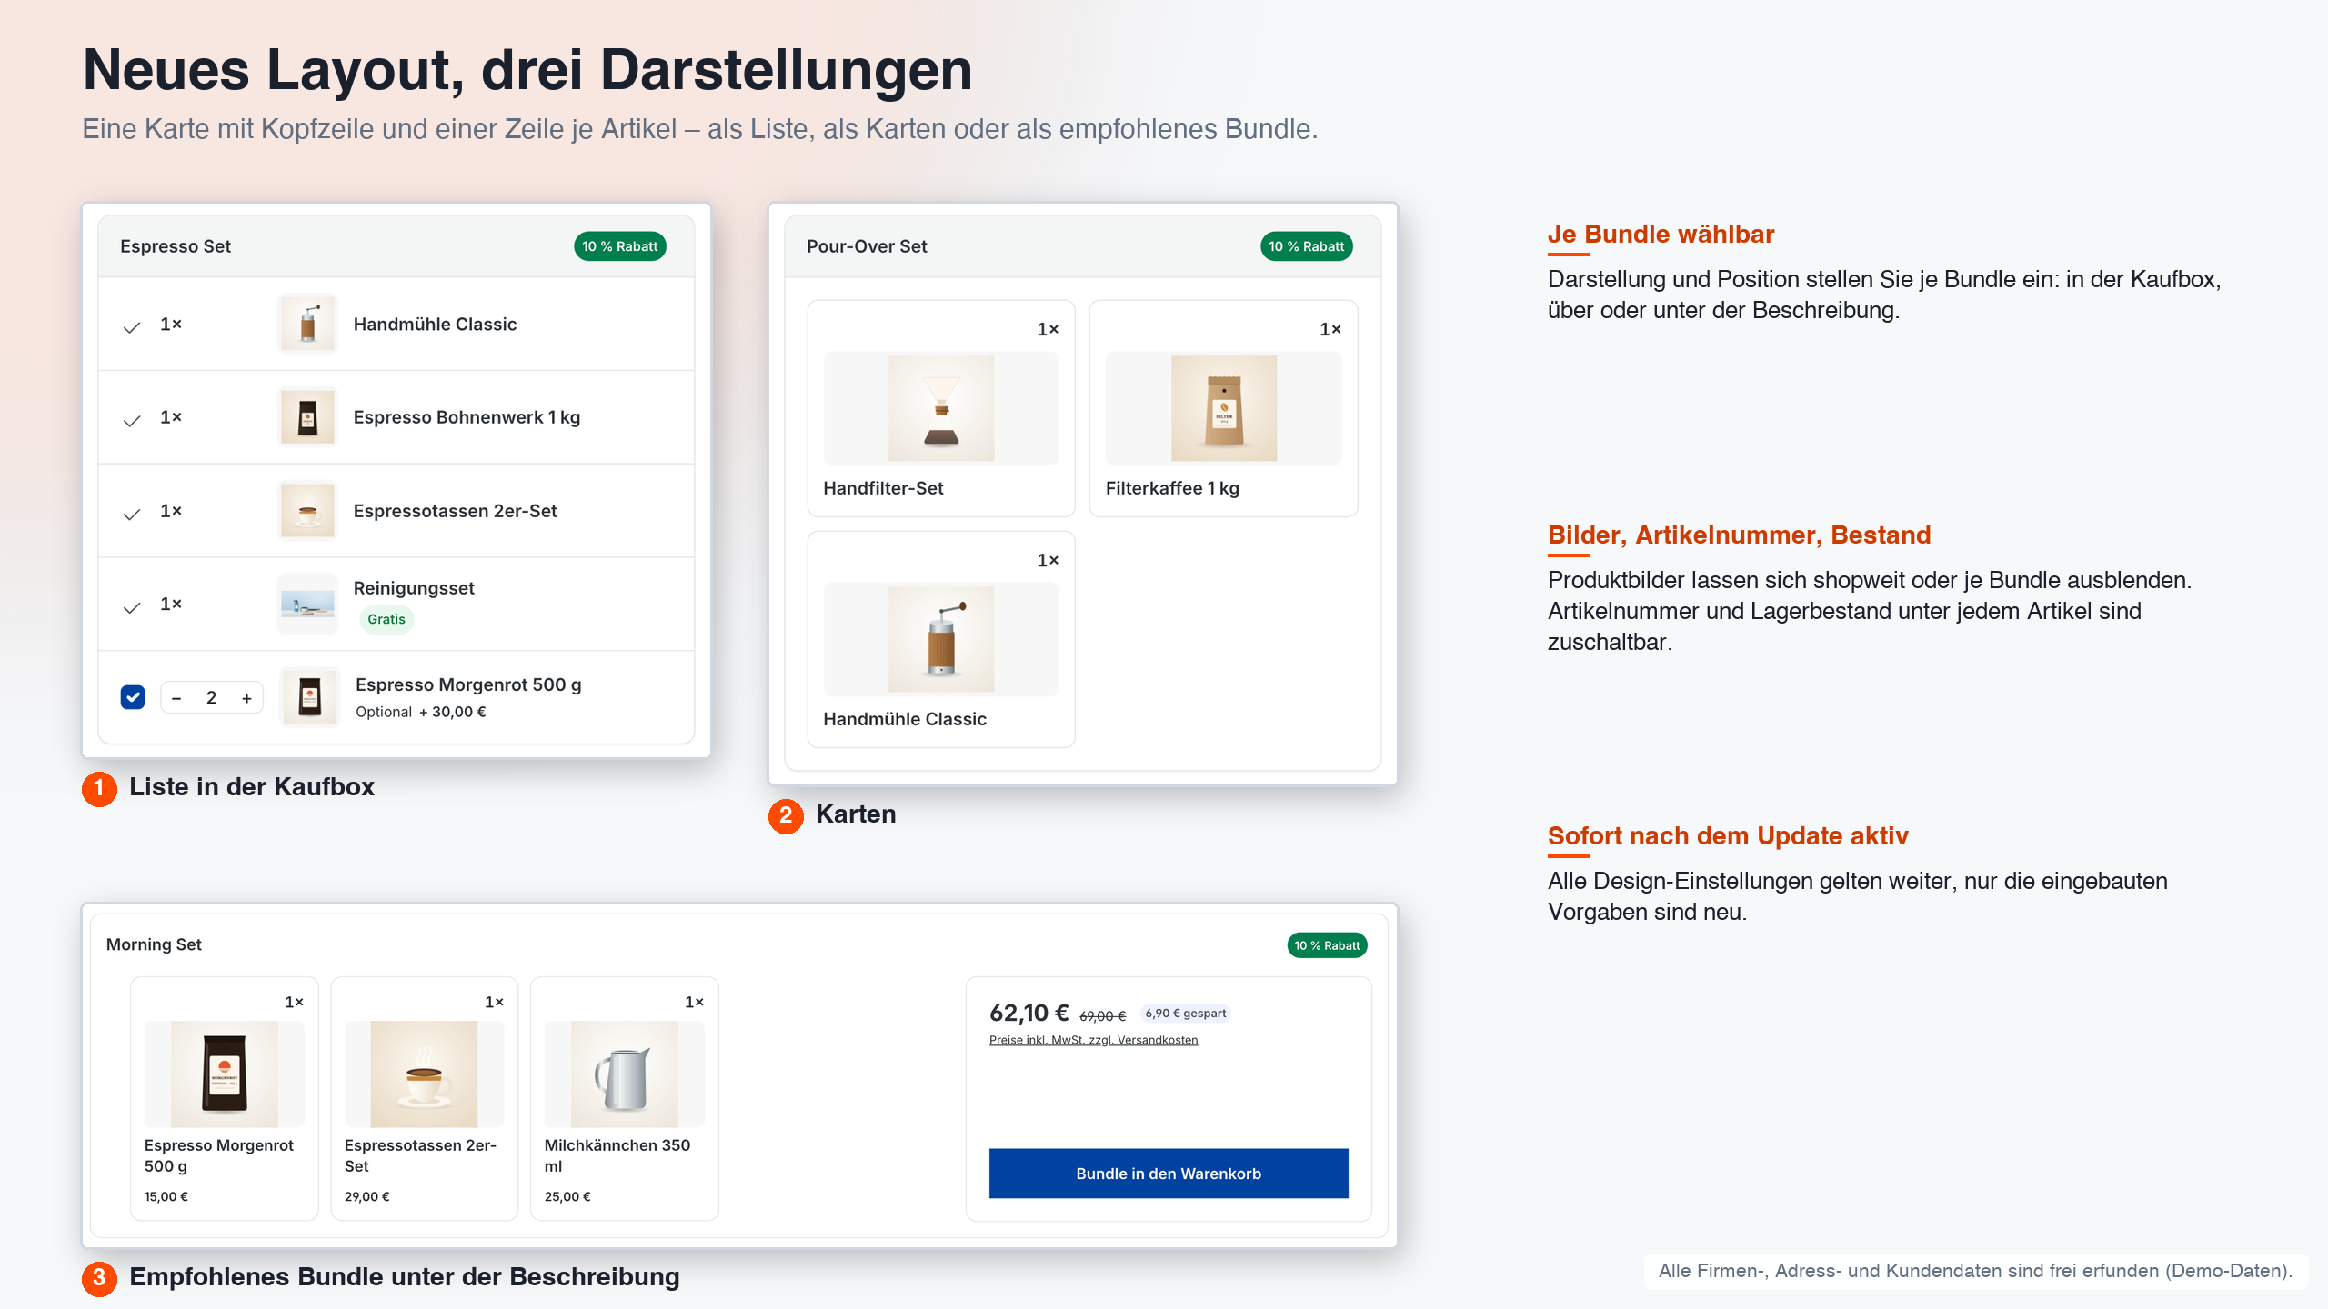Increase quantity with the plus stepper button
This screenshot has height=1309, width=2328.
(x=246, y=698)
